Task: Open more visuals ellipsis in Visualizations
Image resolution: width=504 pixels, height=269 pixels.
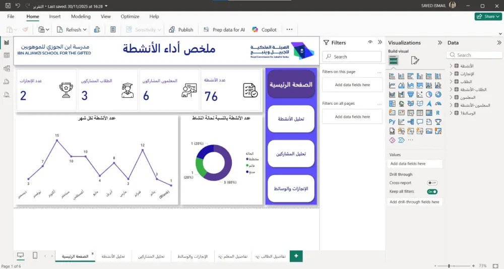Action: pos(410,140)
